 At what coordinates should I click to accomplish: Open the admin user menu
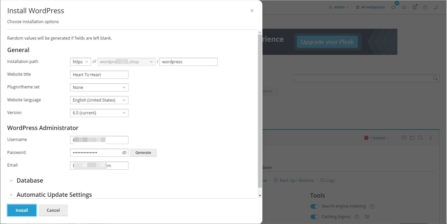click(339, 7)
